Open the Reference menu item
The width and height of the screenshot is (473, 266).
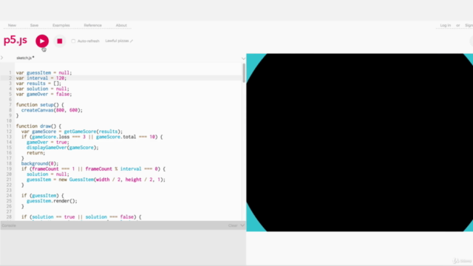(x=92, y=25)
